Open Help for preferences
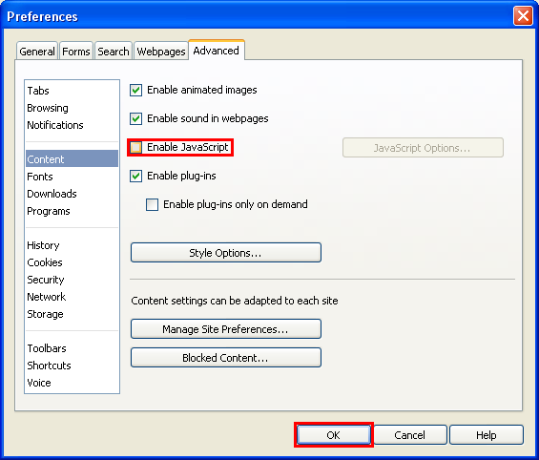Screen dimensions: 539x460 (487, 435)
